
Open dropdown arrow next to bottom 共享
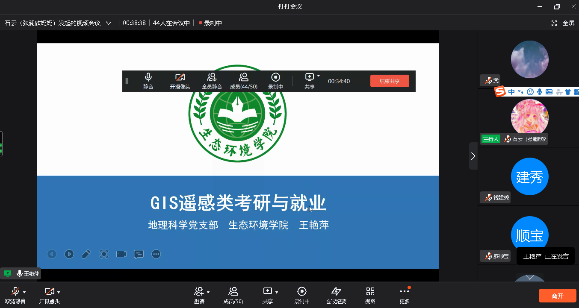(277, 292)
